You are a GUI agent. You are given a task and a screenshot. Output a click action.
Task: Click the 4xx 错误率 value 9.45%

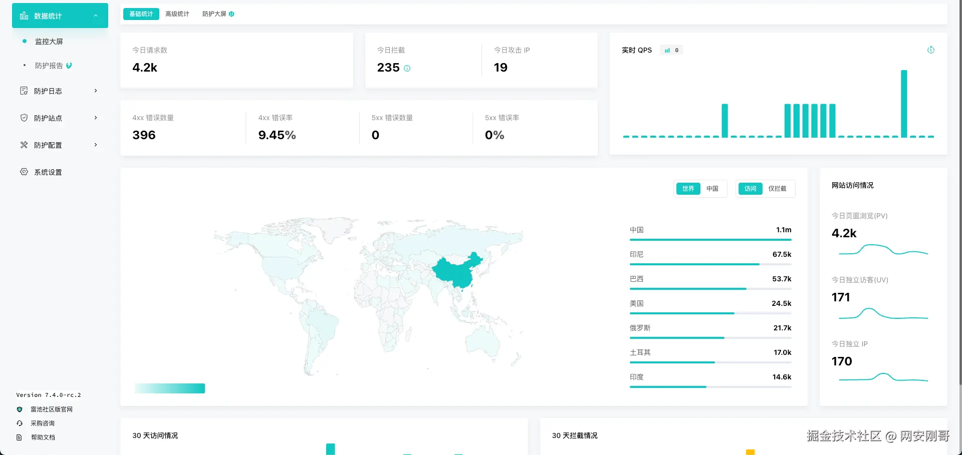[x=277, y=135]
